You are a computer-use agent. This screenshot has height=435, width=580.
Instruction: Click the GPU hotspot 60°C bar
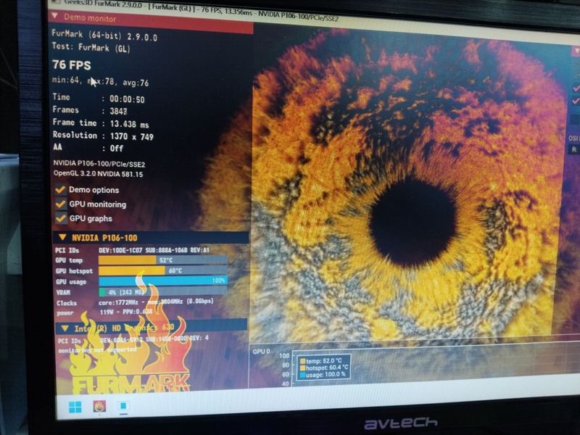point(162,270)
